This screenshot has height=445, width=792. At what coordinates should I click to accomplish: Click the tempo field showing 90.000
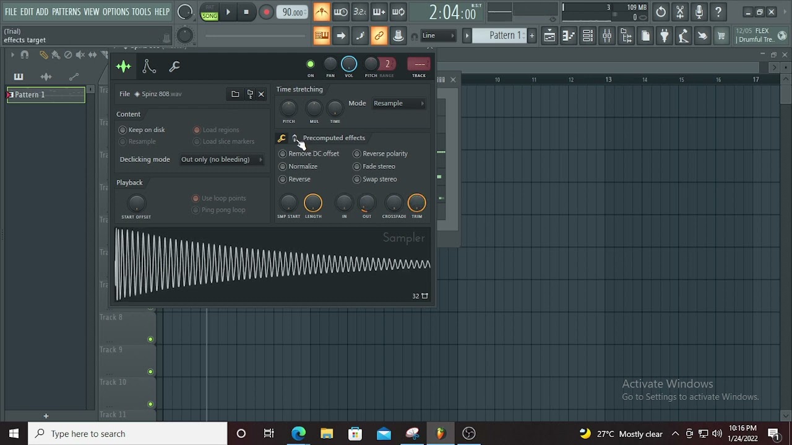pos(293,12)
